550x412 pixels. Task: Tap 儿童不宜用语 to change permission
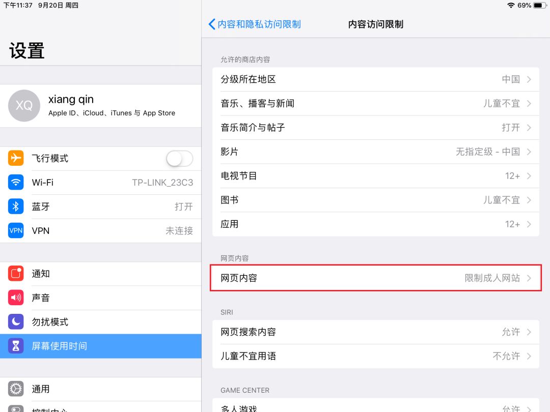coord(375,356)
